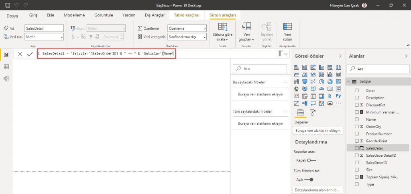Select the area chart visual
Image resolution: width=411 pixels, height=194 pixels.
(x=305, y=75)
